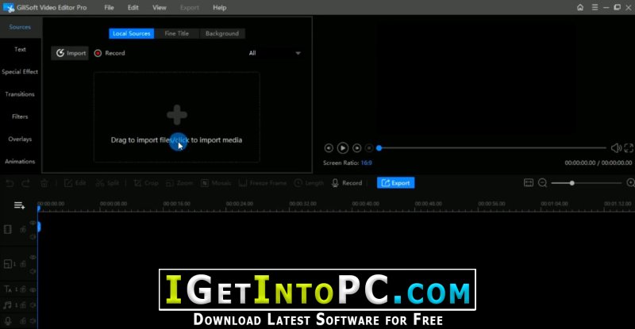
Task: Change the 16:9 screen ratio
Action: click(x=366, y=163)
